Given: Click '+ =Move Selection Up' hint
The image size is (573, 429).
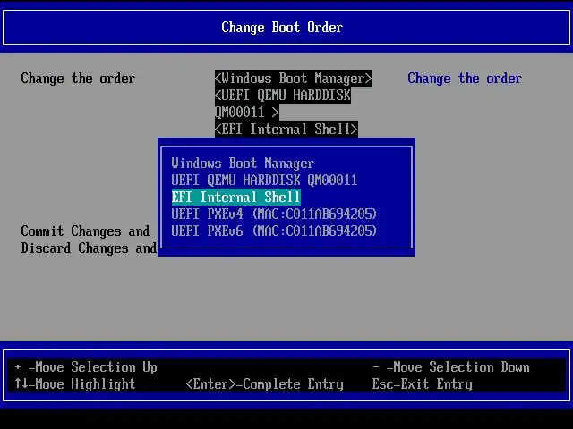Looking at the screenshot, I should point(86,367).
